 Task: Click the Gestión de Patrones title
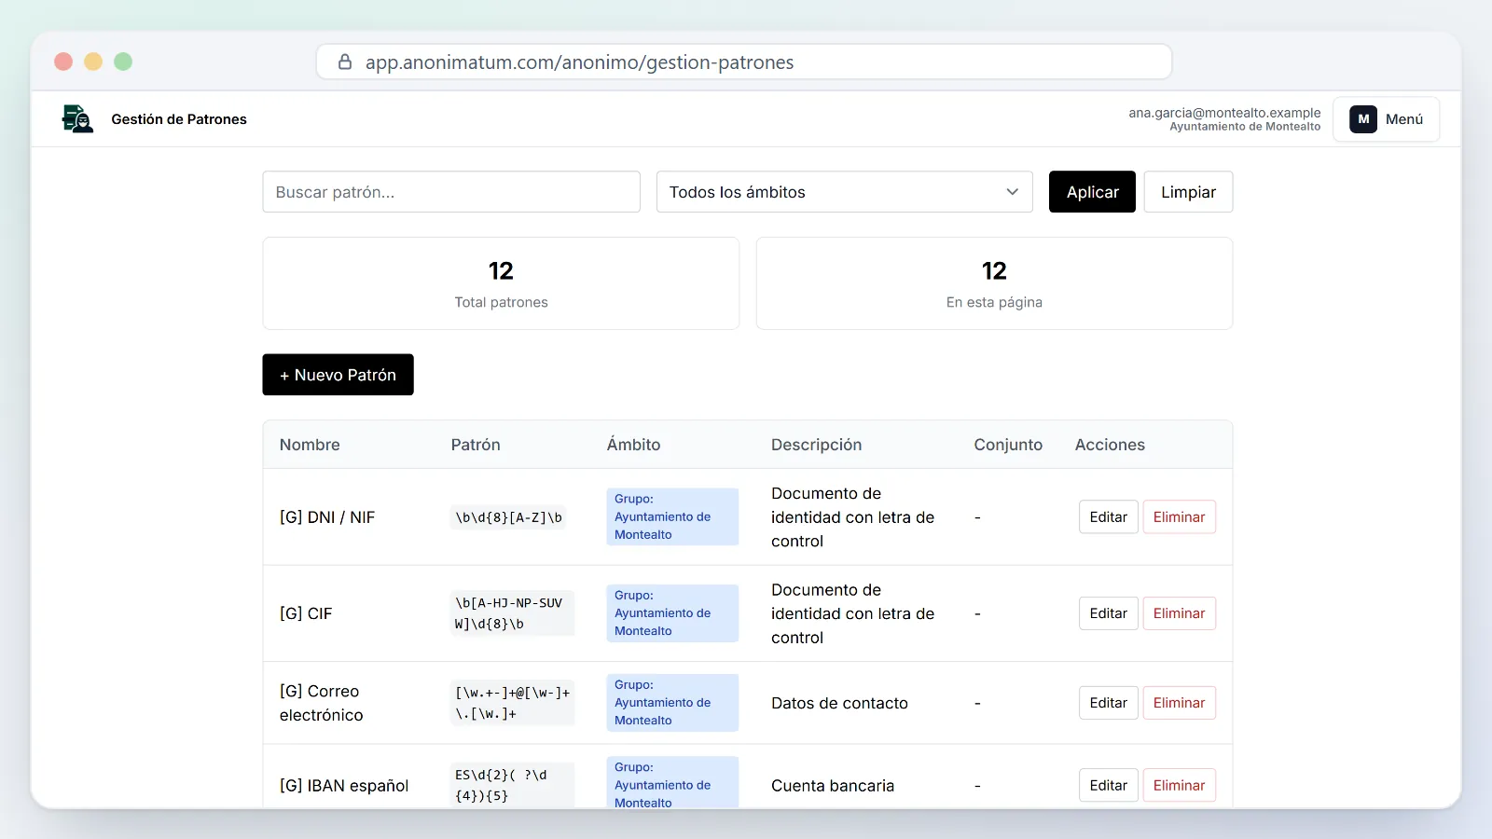pyautogui.click(x=179, y=119)
